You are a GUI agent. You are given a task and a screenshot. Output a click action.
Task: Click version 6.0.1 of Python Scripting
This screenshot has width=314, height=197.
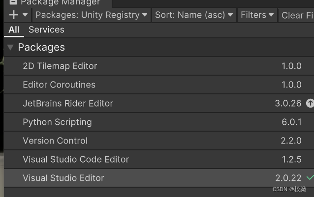tap(291, 122)
